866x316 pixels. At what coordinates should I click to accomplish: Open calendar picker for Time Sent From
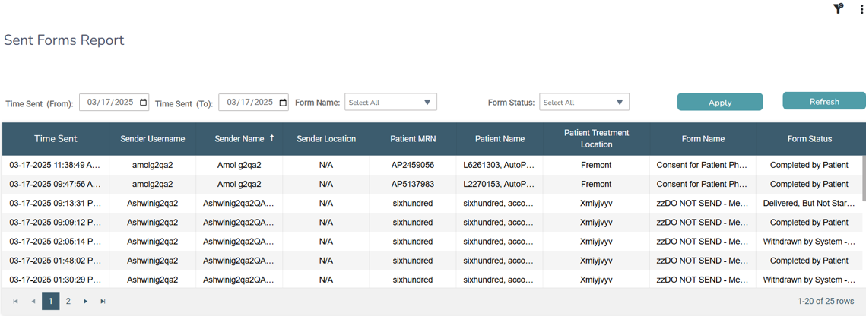(x=144, y=103)
